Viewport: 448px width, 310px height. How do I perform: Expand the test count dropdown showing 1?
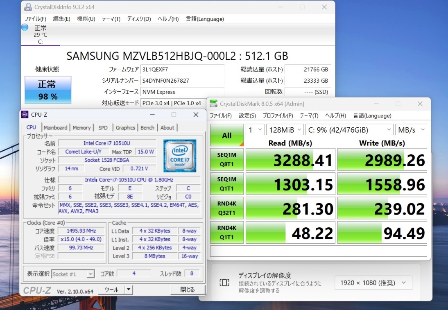[255, 130]
